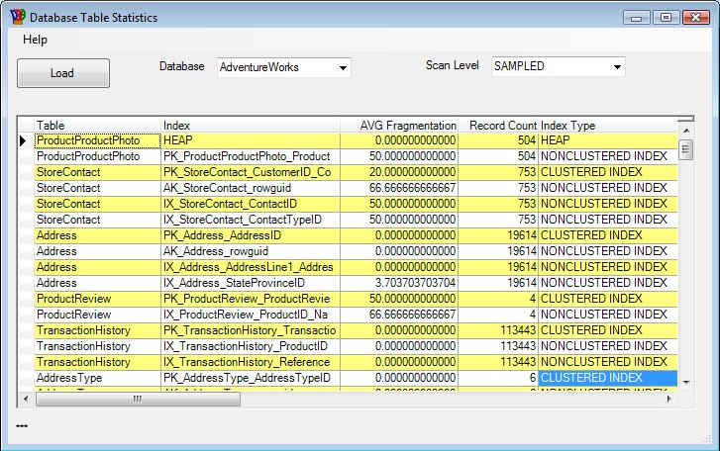Select the AddressType table cell
720x451 pixels.
pos(98,378)
